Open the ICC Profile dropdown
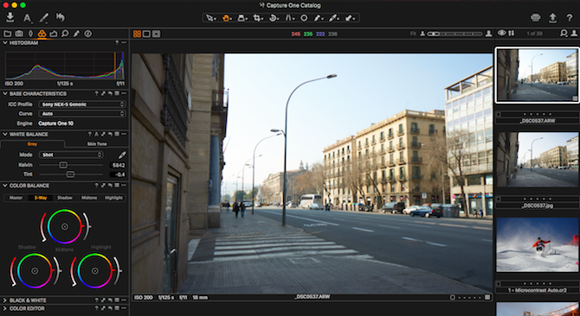The height and width of the screenshot is (316, 580). tap(81, 104)
